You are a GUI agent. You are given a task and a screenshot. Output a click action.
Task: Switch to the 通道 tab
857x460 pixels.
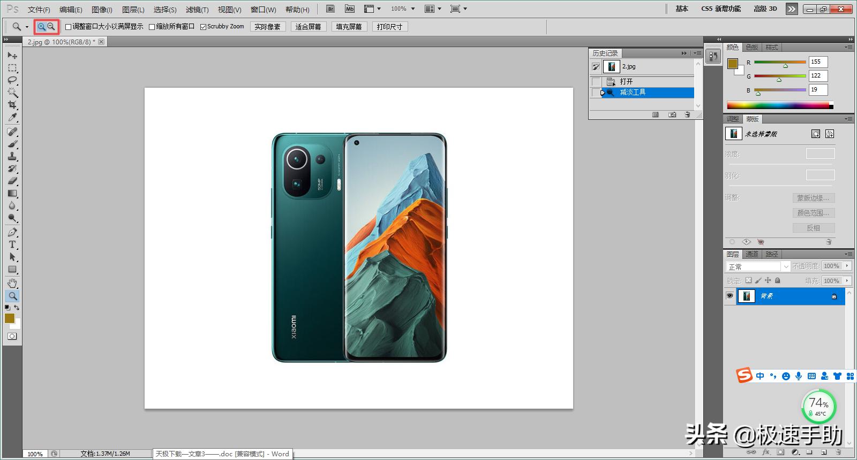(x=752, y=254)
